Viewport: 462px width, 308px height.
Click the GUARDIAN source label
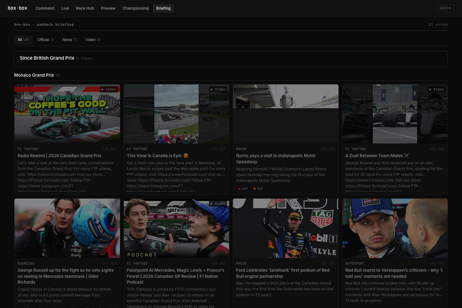pyautogui.click(x=26, y=264)
